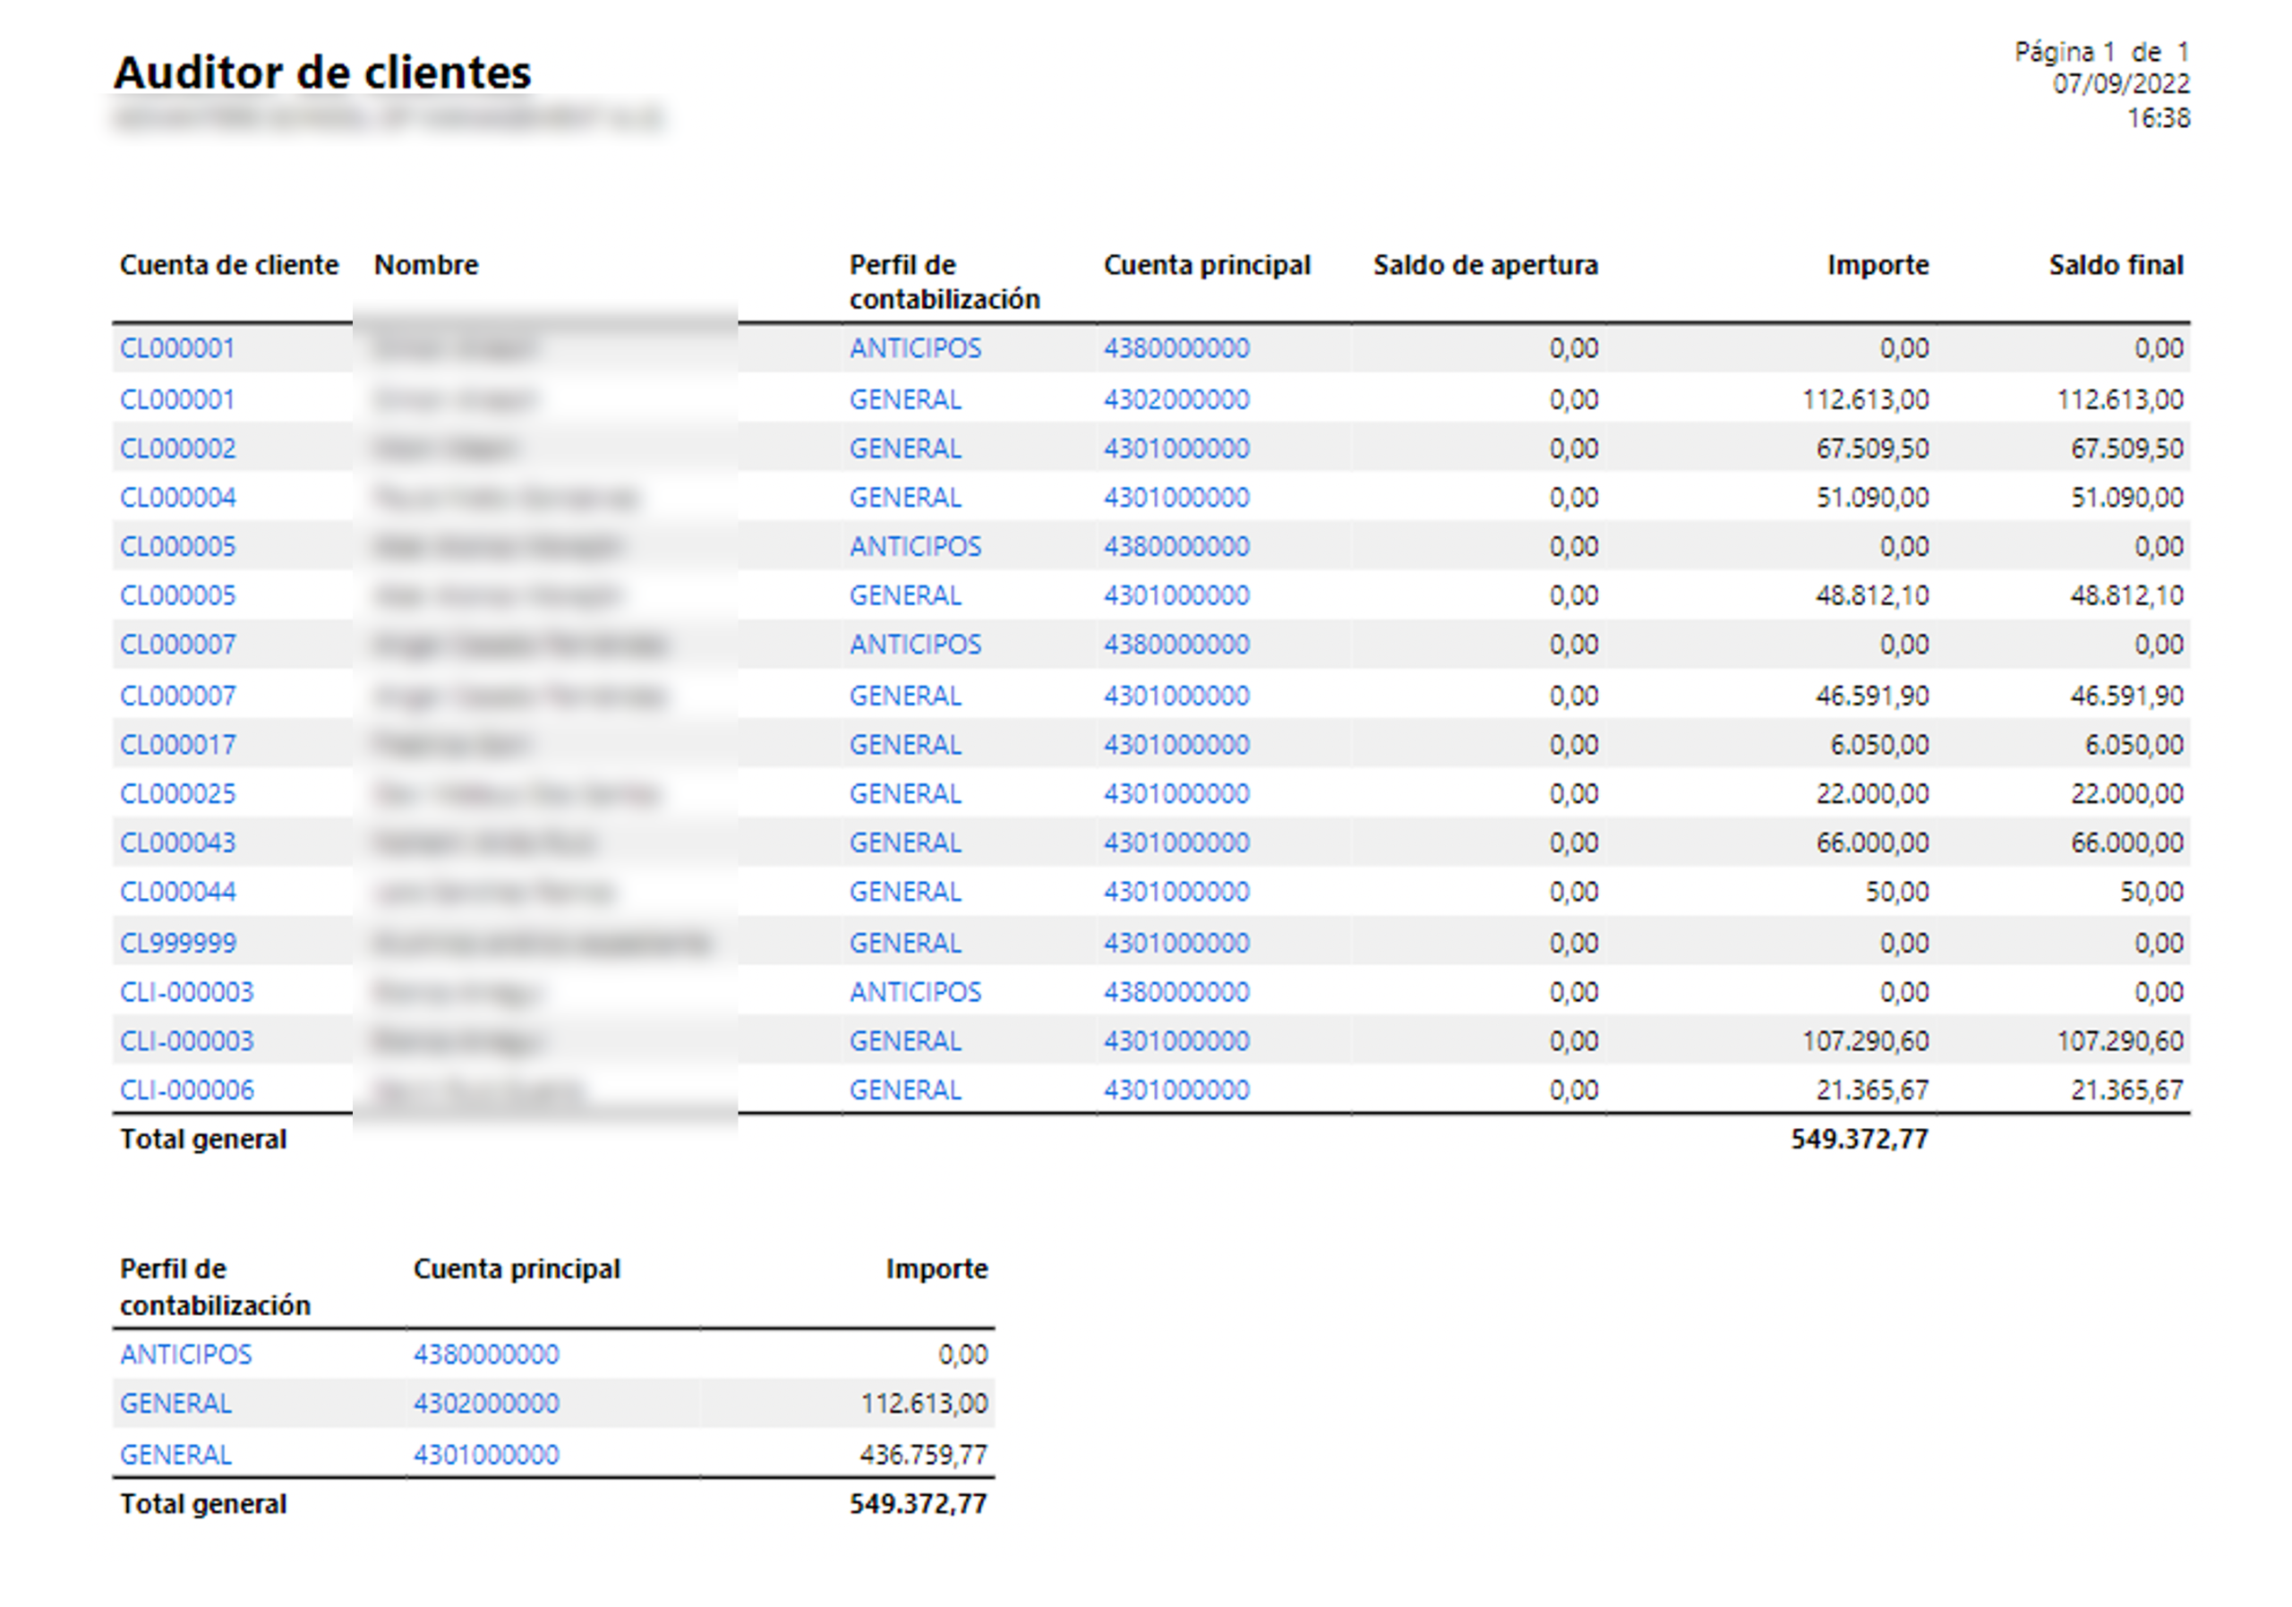The height and width of the screenshot is (1607, 2292).
Task: Click the Total general label in main table
Action: click(203, 1139)
